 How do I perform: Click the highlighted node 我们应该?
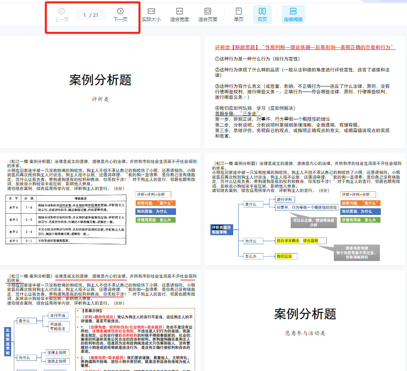(286, 256)
